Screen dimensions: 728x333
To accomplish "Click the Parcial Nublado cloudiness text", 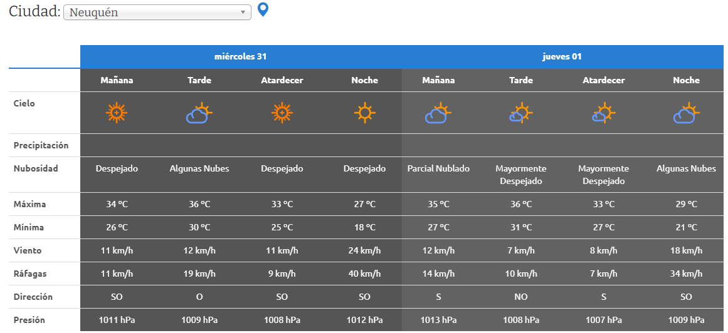I will 438,168.
